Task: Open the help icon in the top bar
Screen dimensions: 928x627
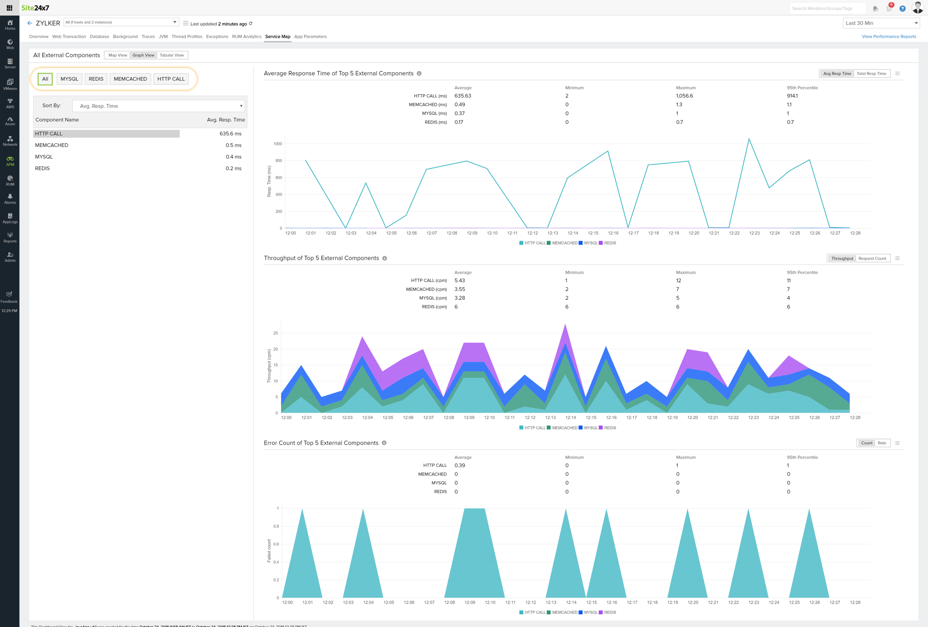Action: [x=902, y=8]
